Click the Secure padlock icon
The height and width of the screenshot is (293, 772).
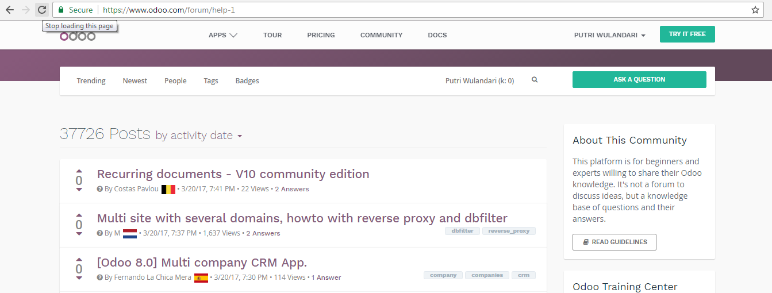pos(61,10)
